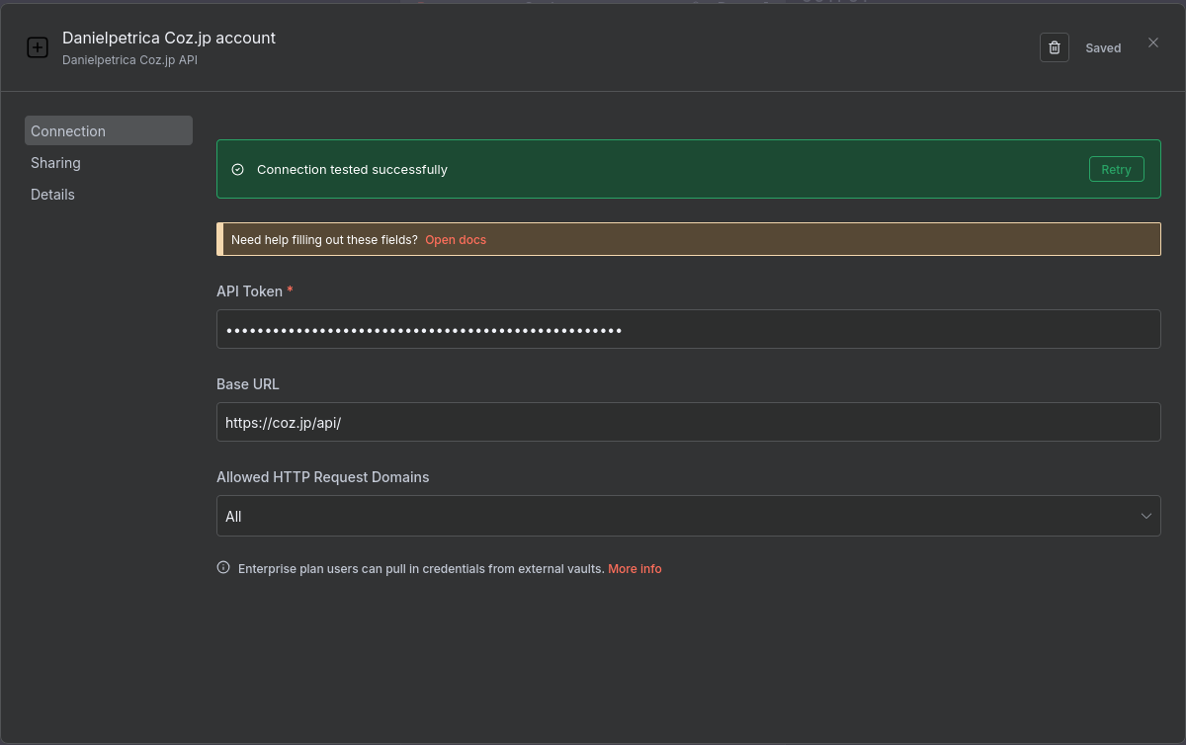Click the Base URL field label
Image resolution: width=1186 pixels, height=745 pixels.
pos(248,384)
